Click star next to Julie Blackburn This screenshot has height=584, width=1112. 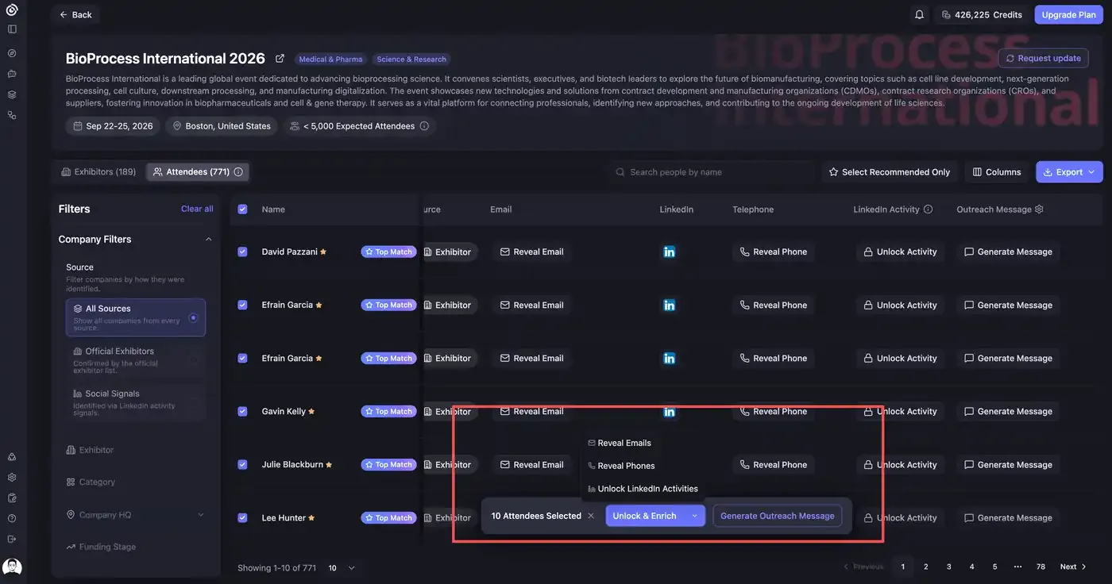(329, 465)
